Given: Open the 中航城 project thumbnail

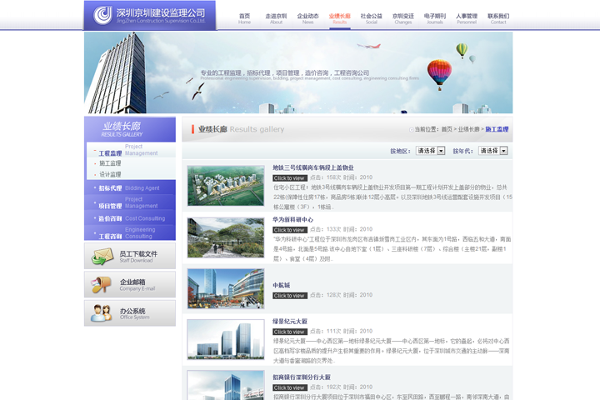Looking at the screenshot, I should (225, 288).
